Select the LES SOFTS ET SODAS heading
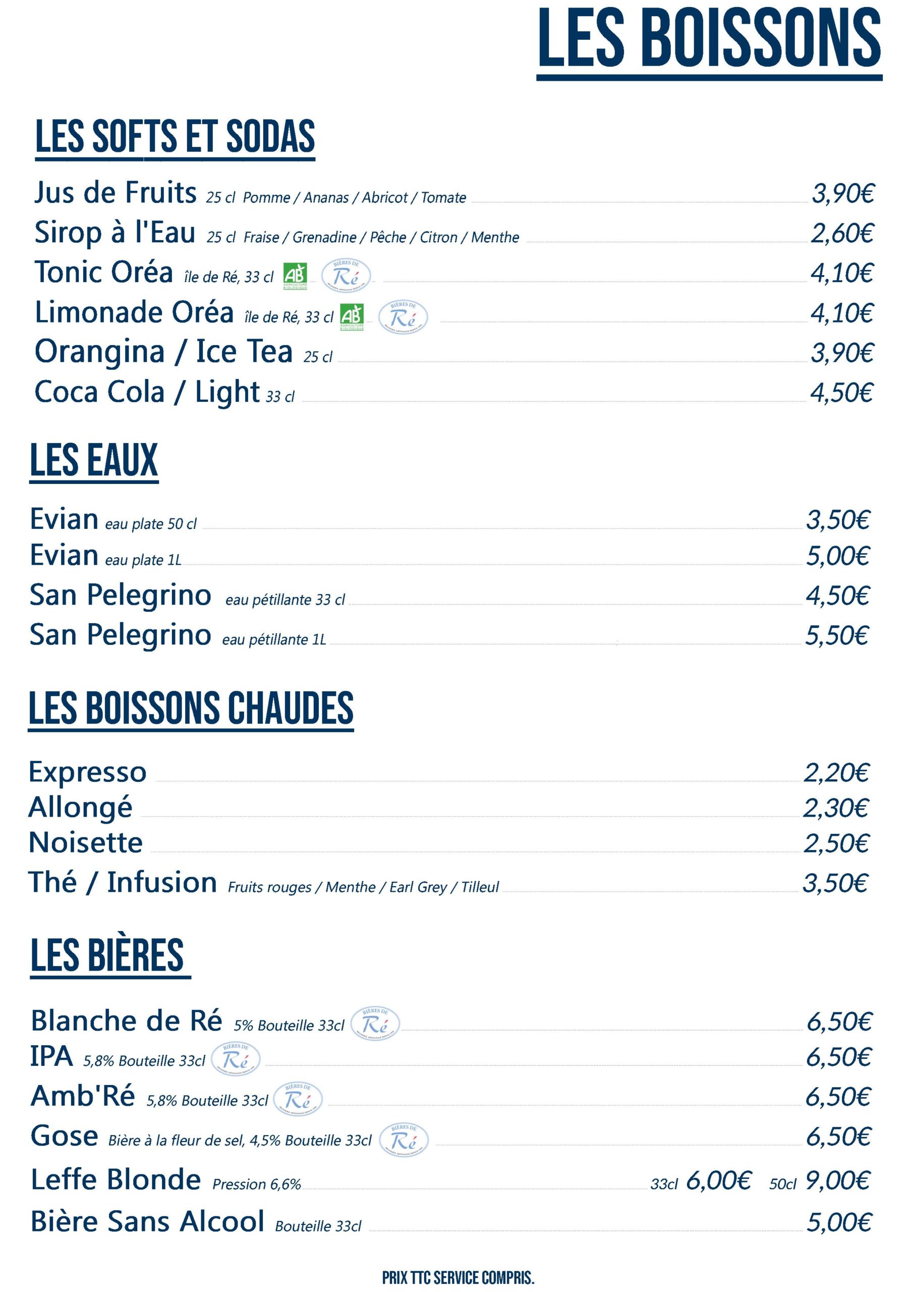The height and width of the screenshot is (1292, 913). (x=175, y=136)
